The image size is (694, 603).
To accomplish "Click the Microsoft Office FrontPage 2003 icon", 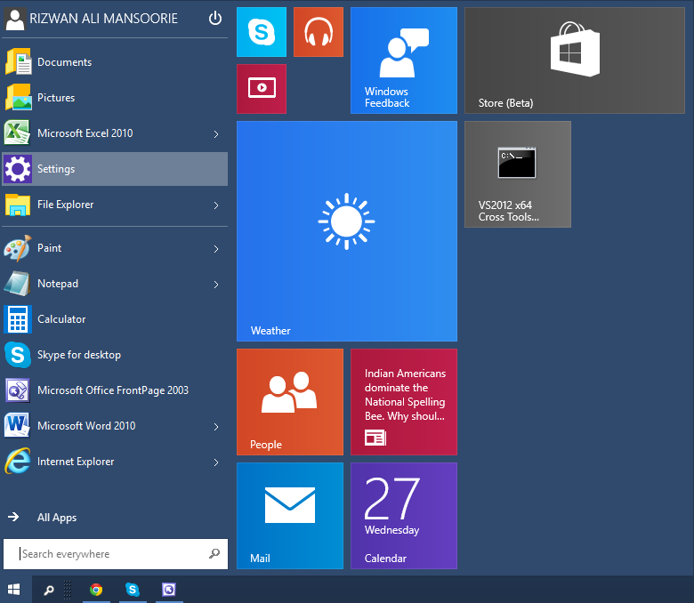I will coord(18,390).
